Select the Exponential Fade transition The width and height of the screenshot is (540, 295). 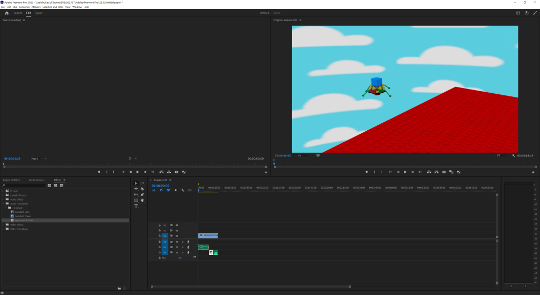point(24,220)
